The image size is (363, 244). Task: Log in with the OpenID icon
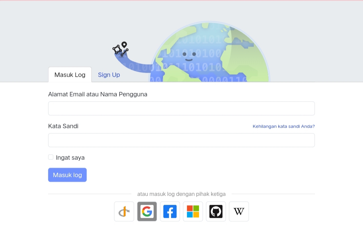pyautogui.click(x=124, y=211)
